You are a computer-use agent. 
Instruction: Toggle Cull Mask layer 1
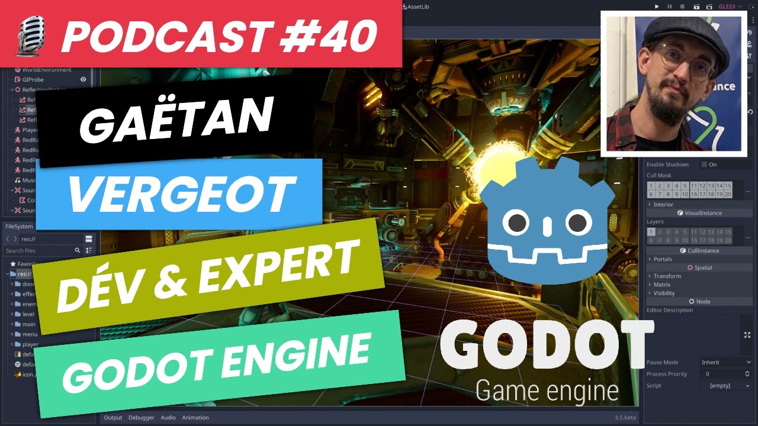click(651, 186)
